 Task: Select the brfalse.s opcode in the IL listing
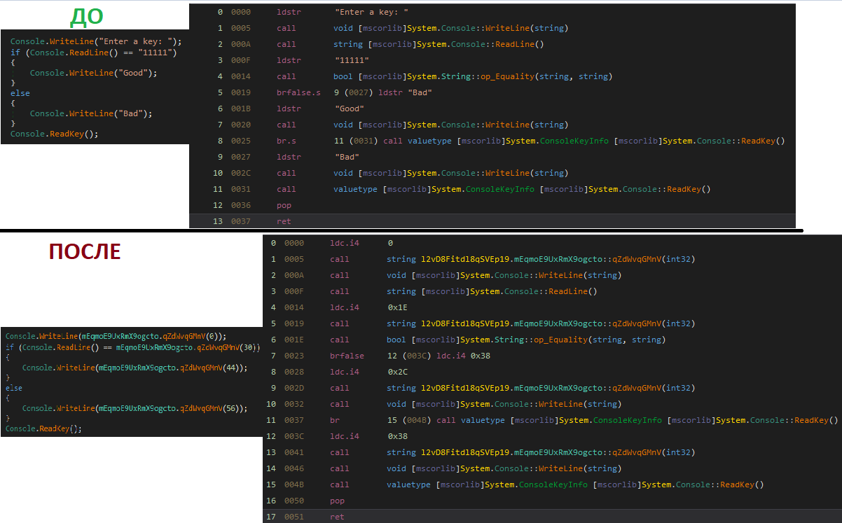click(298, 92)
